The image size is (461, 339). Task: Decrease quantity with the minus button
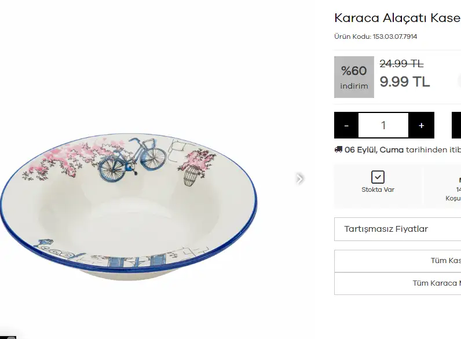pos(346,125)
